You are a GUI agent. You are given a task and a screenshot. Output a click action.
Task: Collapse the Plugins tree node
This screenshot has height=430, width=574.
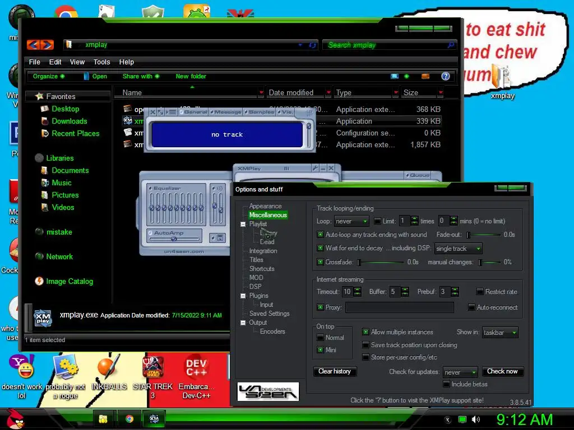click(x=243, y=296)
